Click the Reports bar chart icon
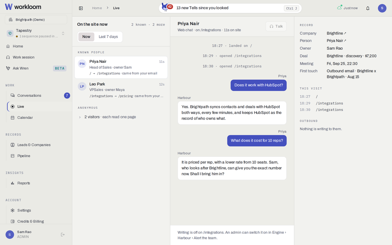The image size is (392, 245). click(x=13, y=183)
